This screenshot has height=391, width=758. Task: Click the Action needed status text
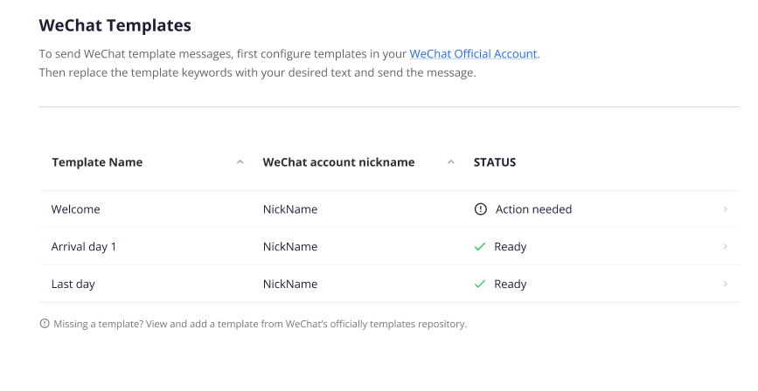click(x=533, y=209)
